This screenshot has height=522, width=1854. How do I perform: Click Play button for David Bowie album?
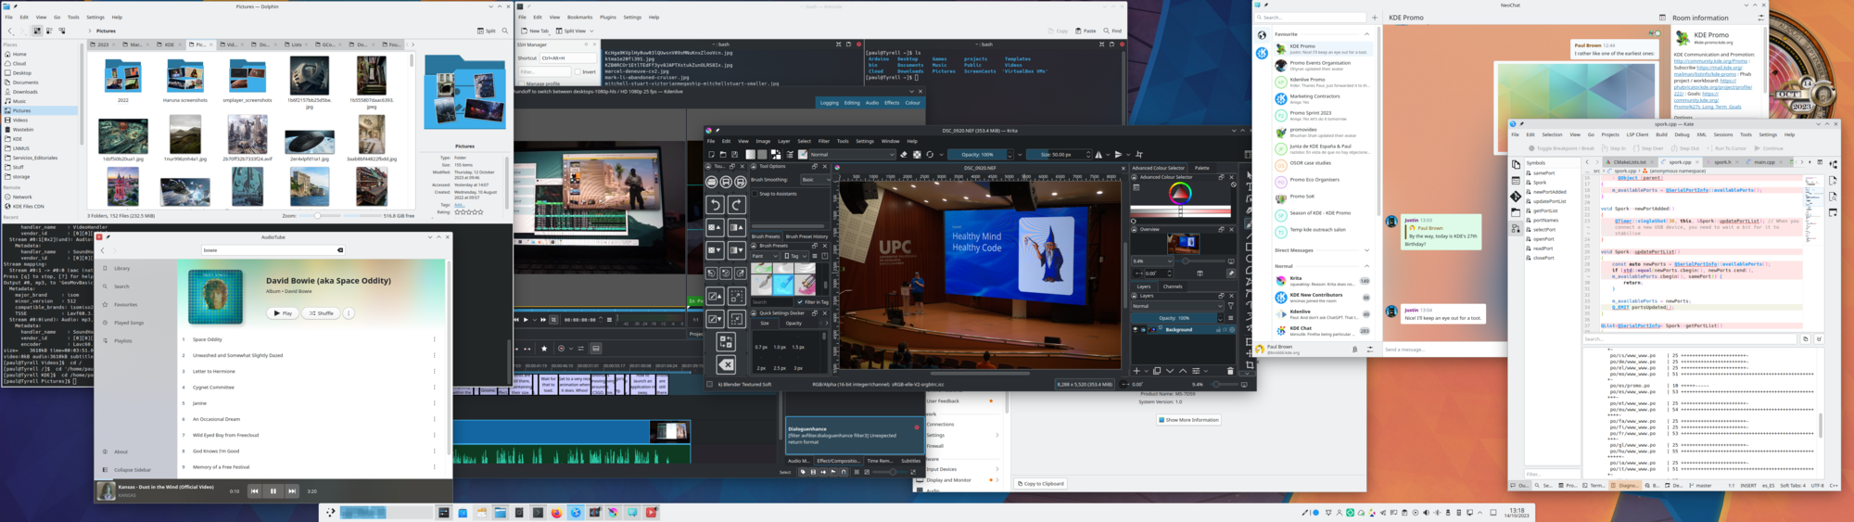pyautogui.click(x=283, y=313)
